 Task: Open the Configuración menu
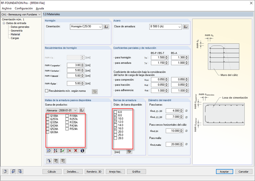click(x=23, y=8)
